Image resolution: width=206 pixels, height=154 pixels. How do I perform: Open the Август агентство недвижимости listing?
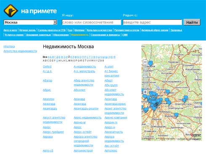54,120
